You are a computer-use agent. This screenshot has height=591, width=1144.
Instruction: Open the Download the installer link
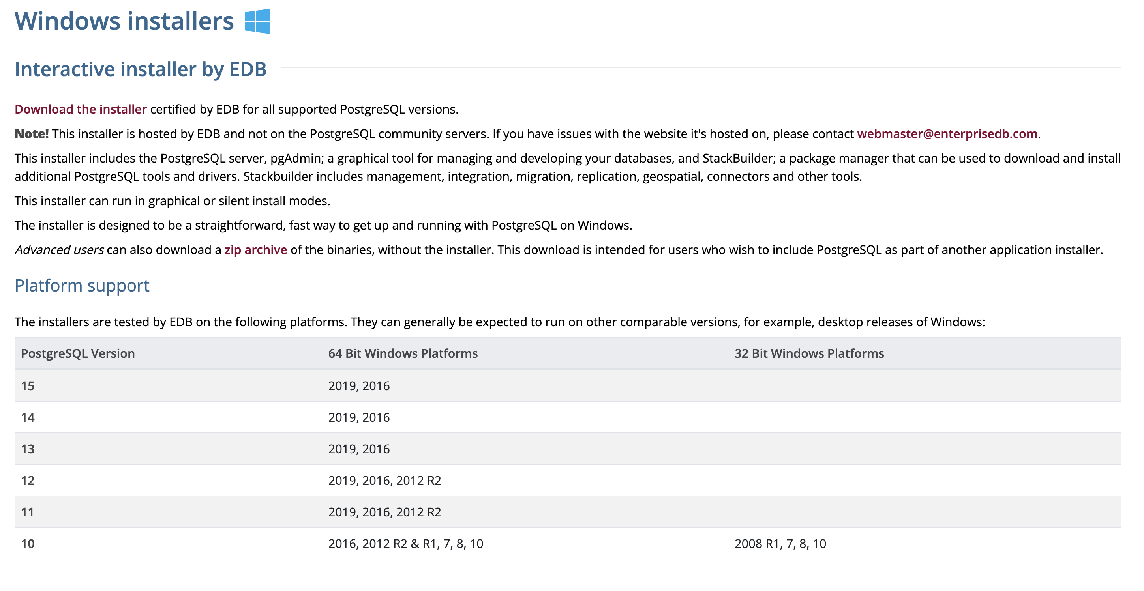coord(81,109)
